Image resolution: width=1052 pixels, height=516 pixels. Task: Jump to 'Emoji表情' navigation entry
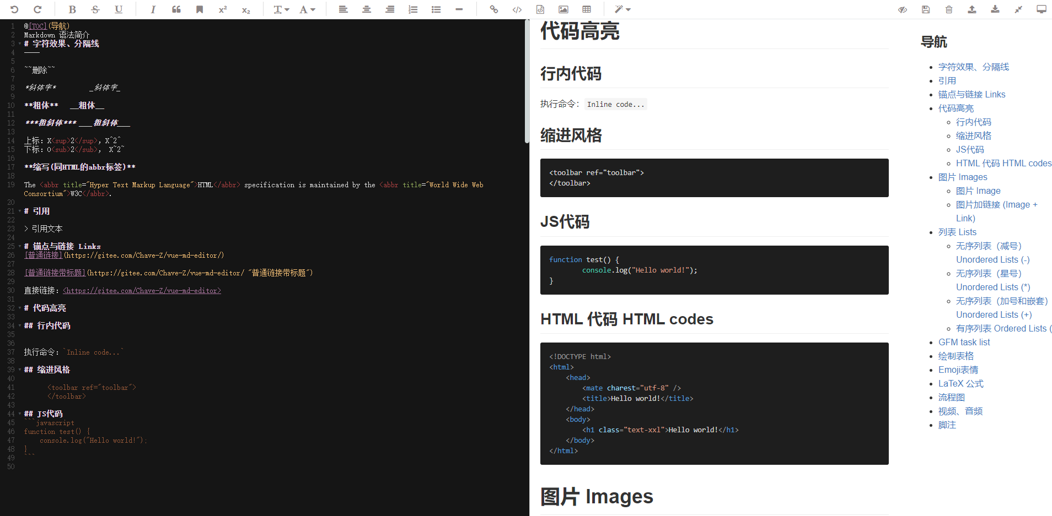(958, 370)
